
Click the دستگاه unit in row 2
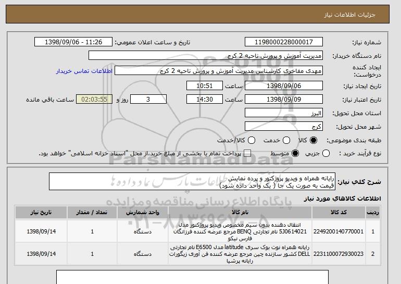coord(143,254)
